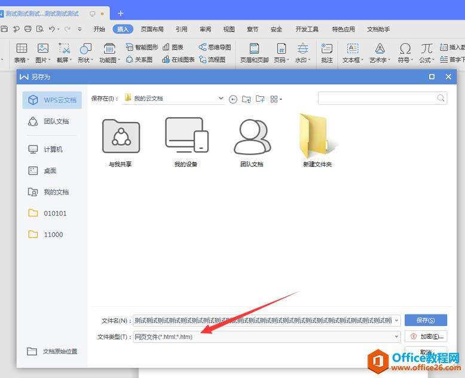465x378 pixels.
Task: Switch to the 页面布局 tab
Action: [x=152, y=29]
